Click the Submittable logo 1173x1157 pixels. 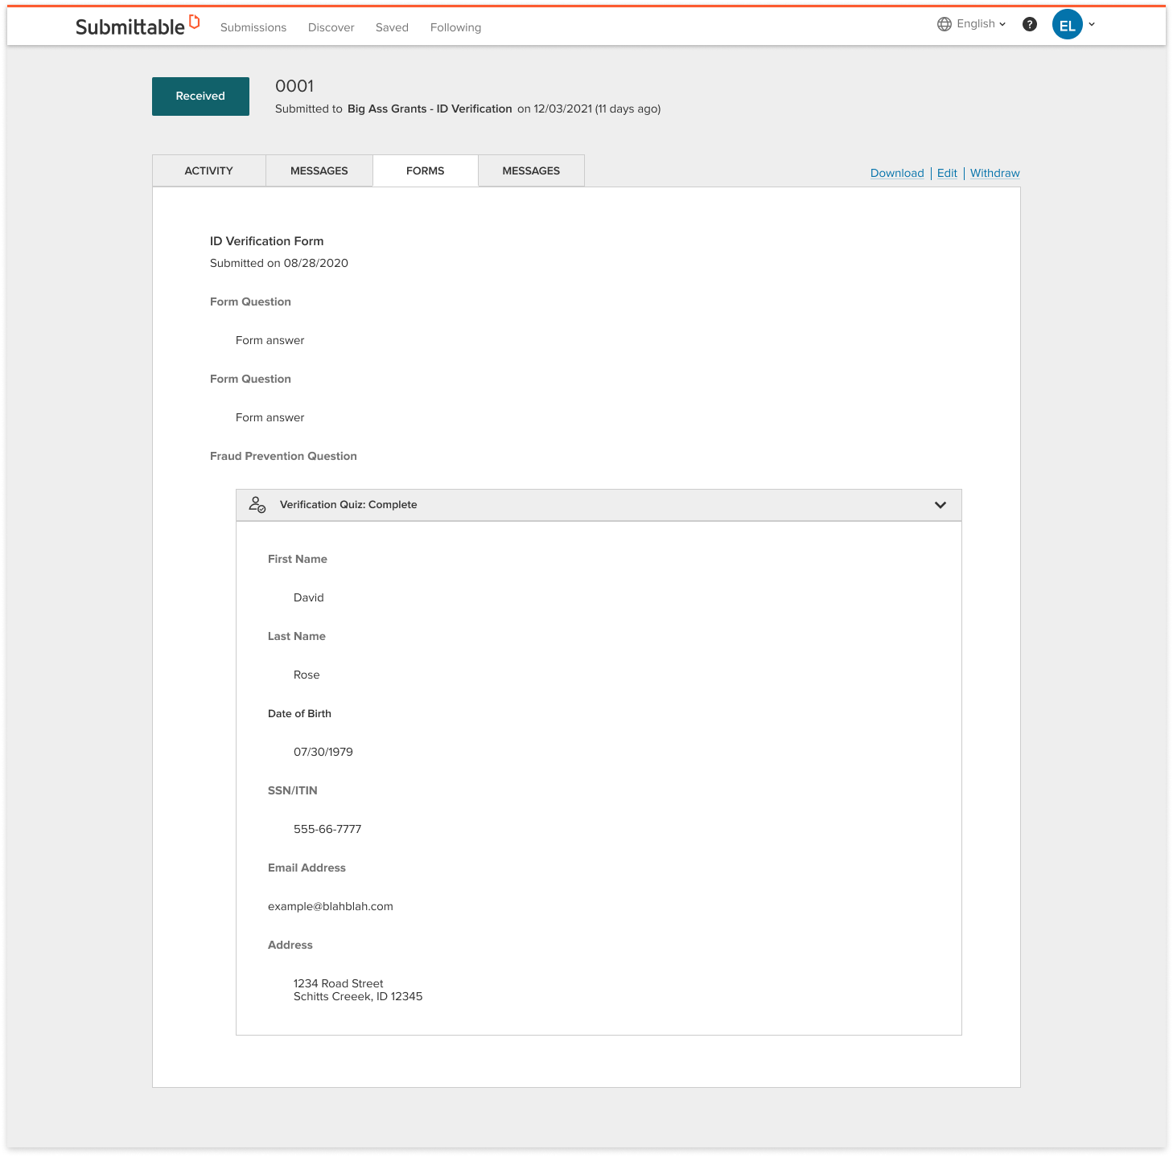[138, 26]
